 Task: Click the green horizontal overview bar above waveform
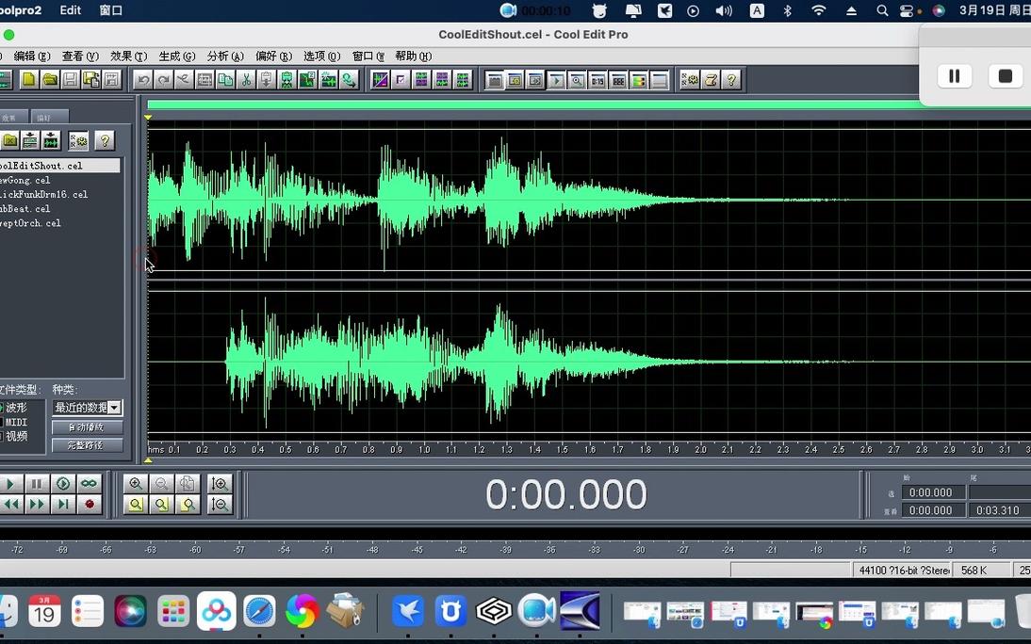click(x=532, y=105)
